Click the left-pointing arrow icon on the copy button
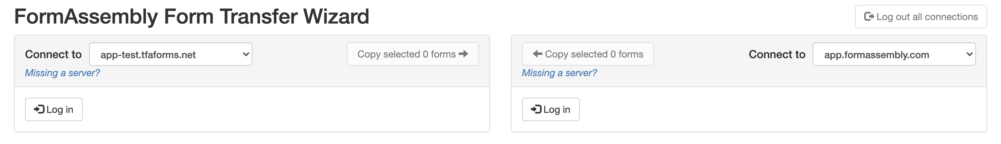 [537, 54]
